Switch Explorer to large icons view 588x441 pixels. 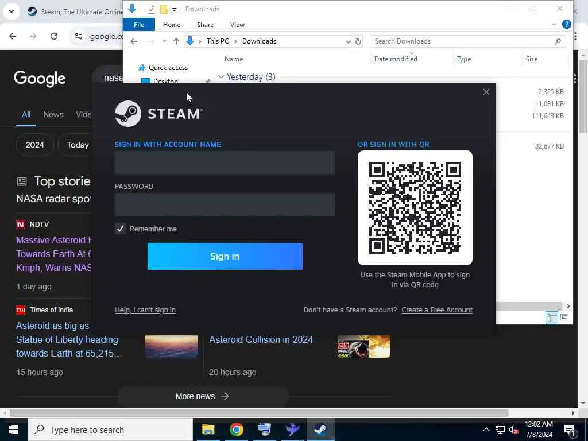pyautogui.click(x=564, y=318)
